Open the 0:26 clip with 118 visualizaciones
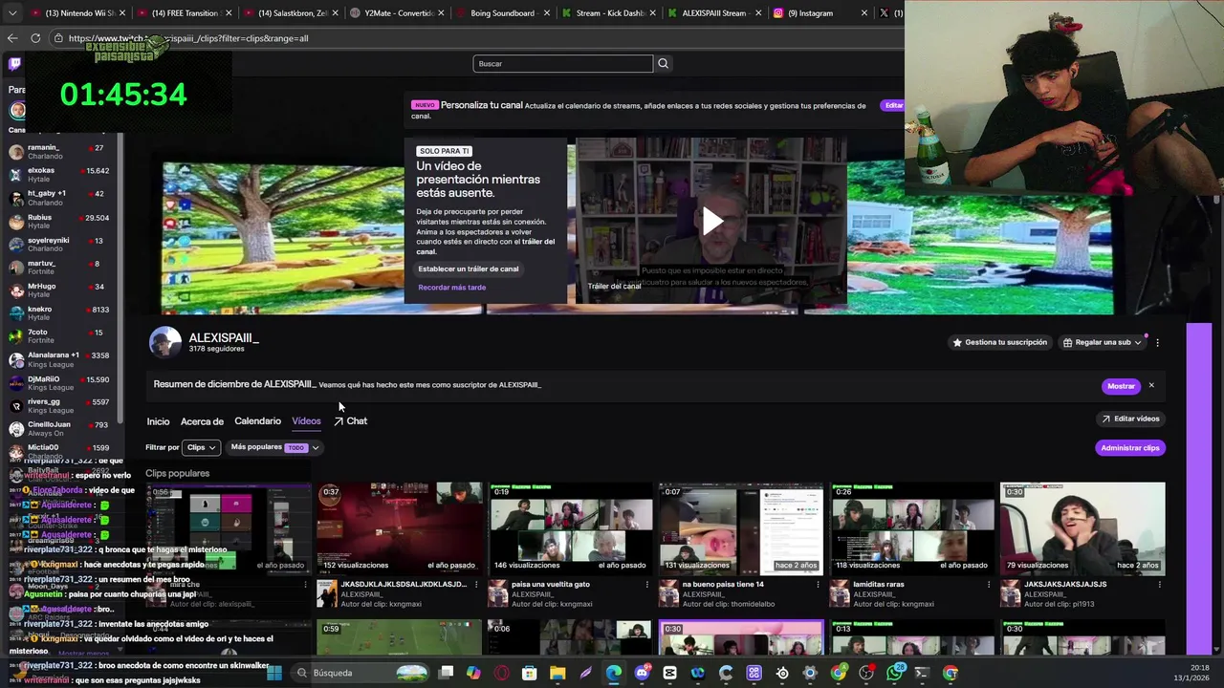 point(911,527)
